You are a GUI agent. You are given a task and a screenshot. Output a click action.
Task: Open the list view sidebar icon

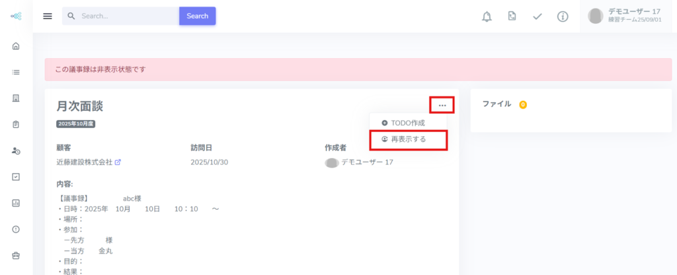(x=16, y=72)
